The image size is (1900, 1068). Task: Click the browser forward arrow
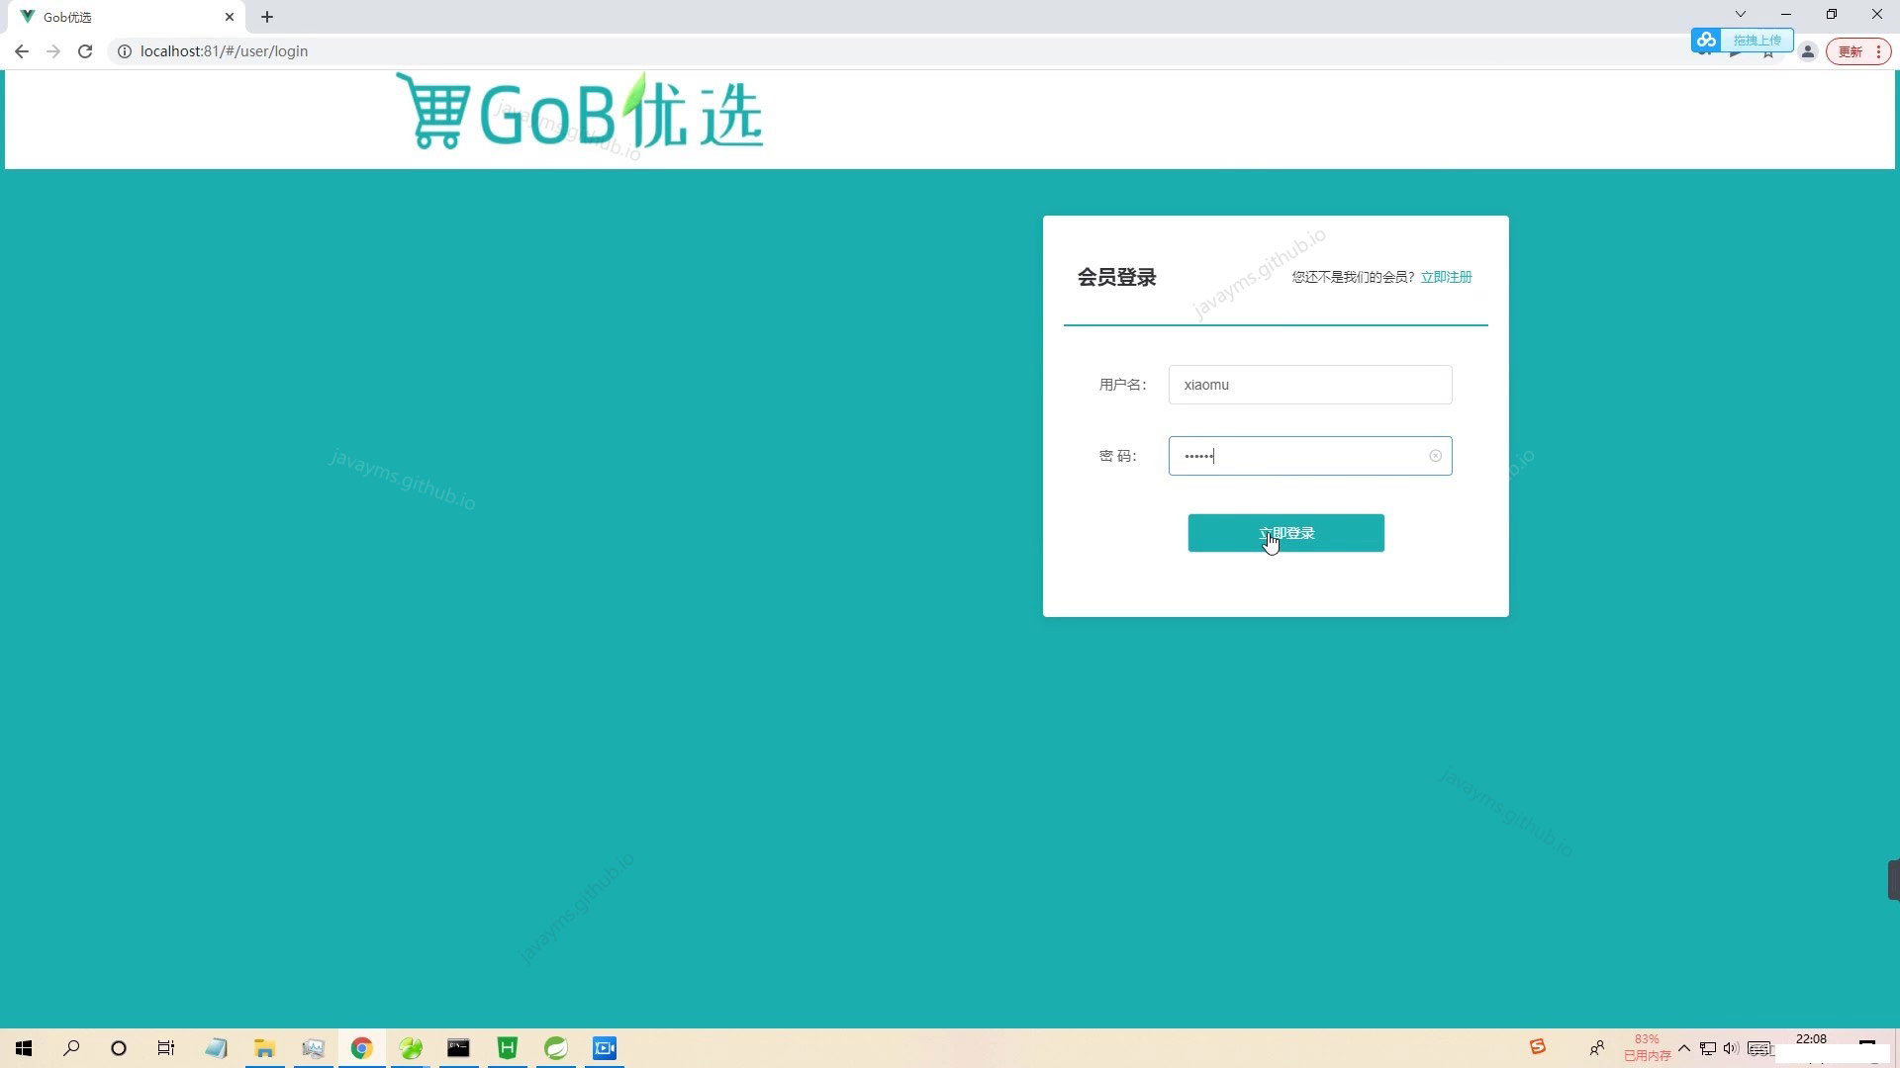tap(53, 51)
